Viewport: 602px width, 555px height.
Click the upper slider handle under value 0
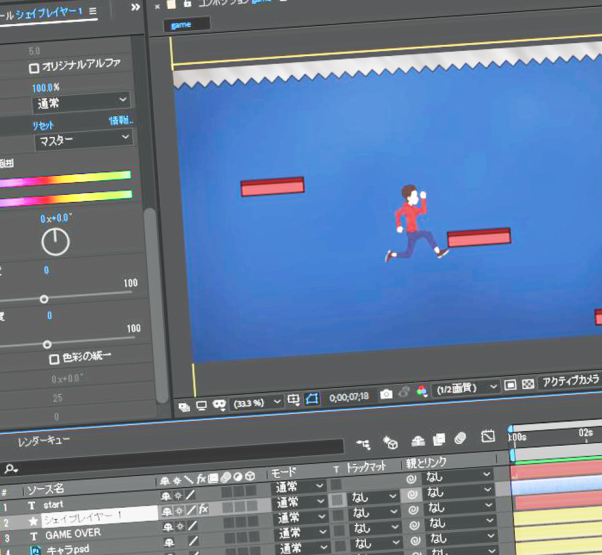pos(44,299)
